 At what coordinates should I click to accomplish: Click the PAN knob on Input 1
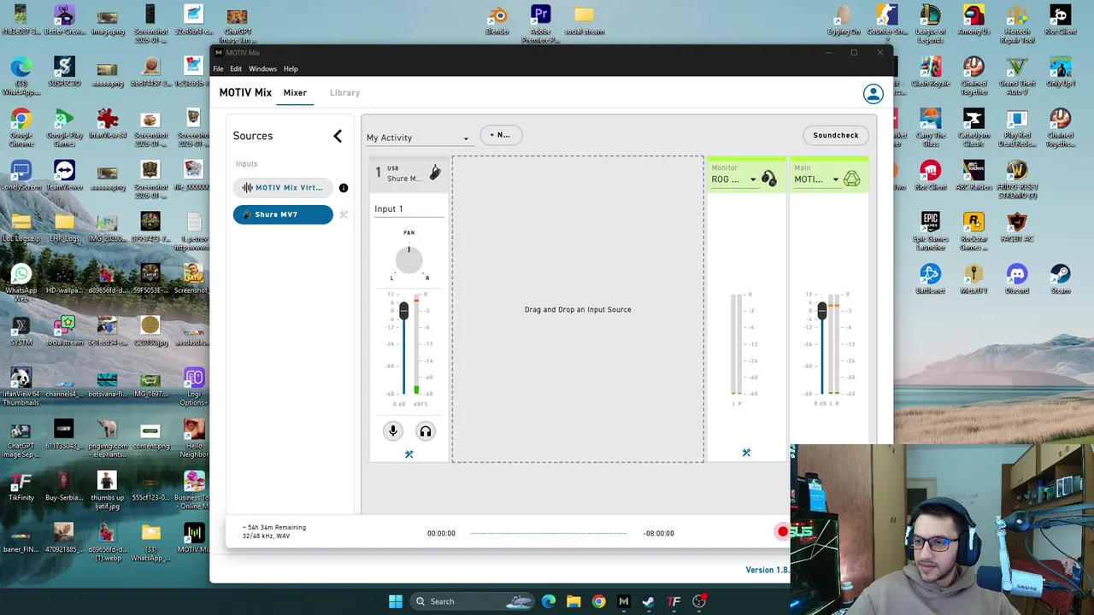pos(409,260)
